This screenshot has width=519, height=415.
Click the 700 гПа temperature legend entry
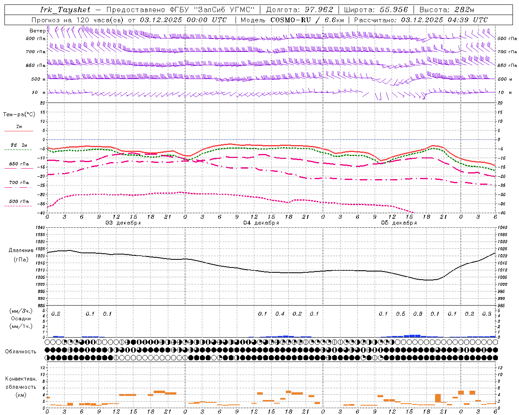[x=19, y=183]
